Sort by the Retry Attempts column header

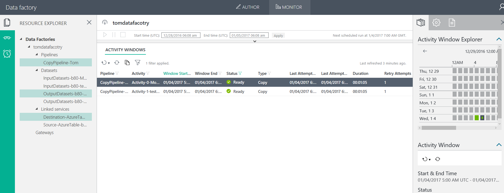point(398,74)
